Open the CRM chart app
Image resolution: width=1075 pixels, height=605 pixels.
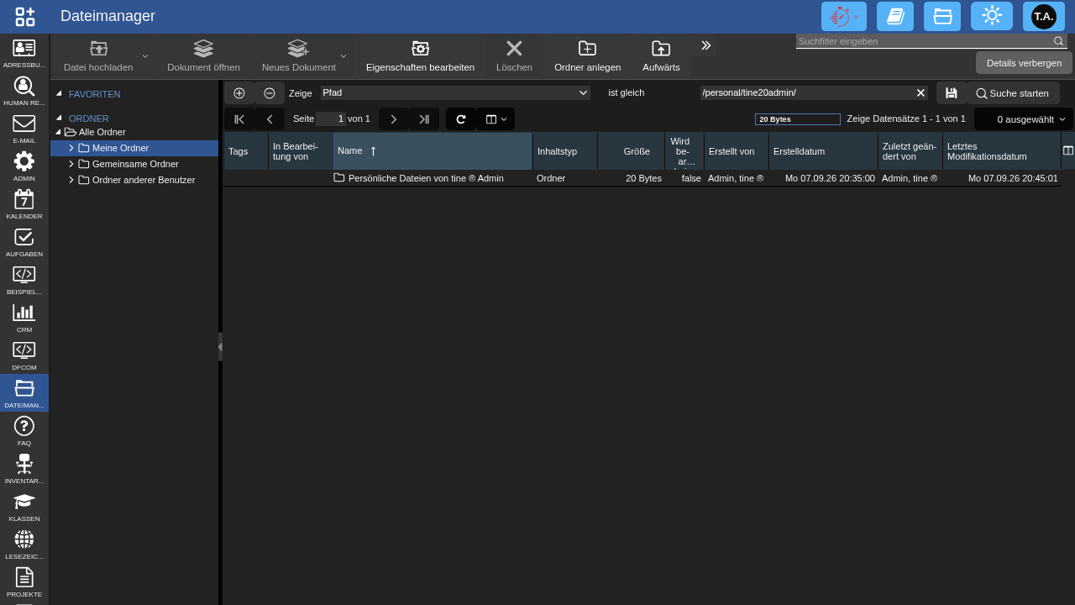(24, 318)
